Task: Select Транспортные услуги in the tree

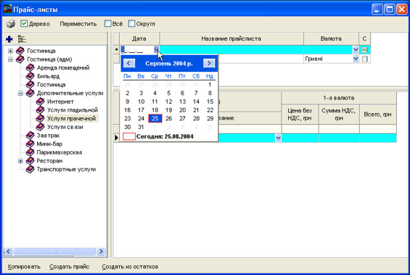Action: 66,169
